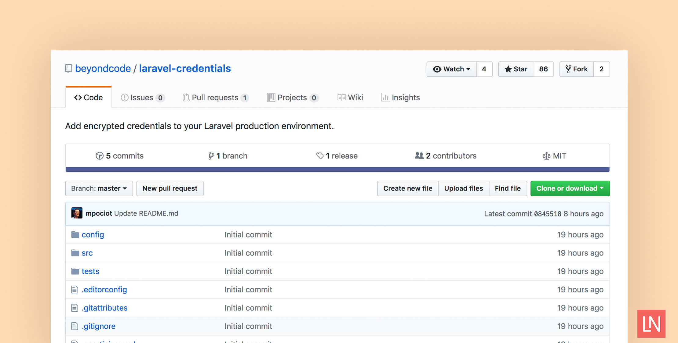The image size is (678, 343).
Task: Switch to the Code tab
Action: 89,98
